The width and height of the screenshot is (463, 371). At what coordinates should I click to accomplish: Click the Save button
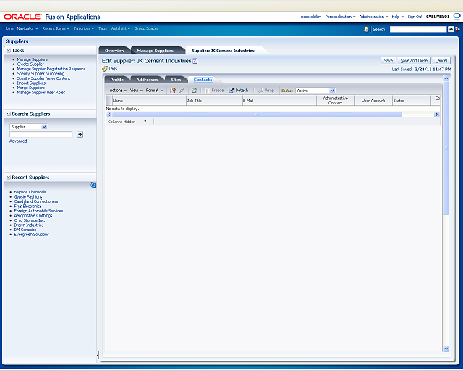pyautogui.click(x=388, y=61)
